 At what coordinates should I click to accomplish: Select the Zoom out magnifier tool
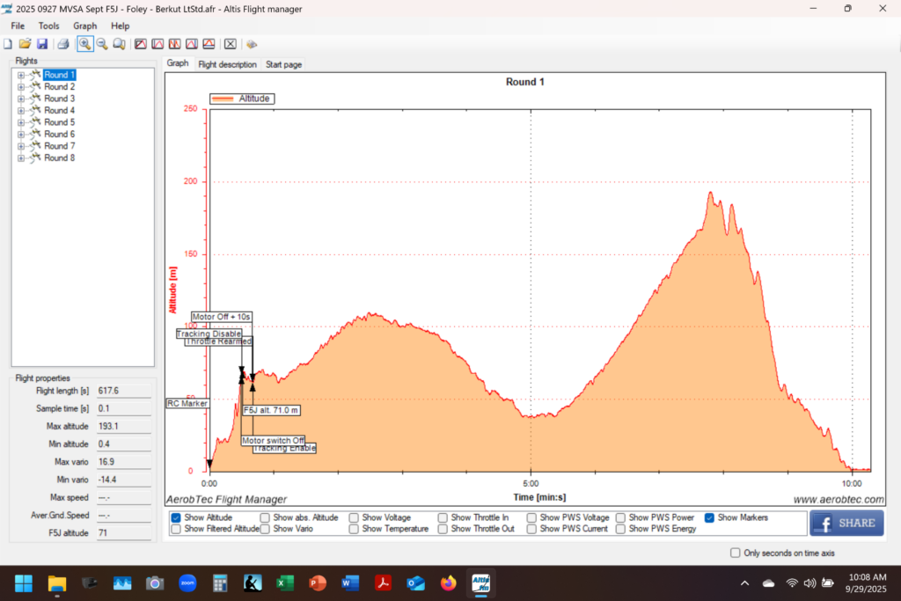click(x=101, y=44)
